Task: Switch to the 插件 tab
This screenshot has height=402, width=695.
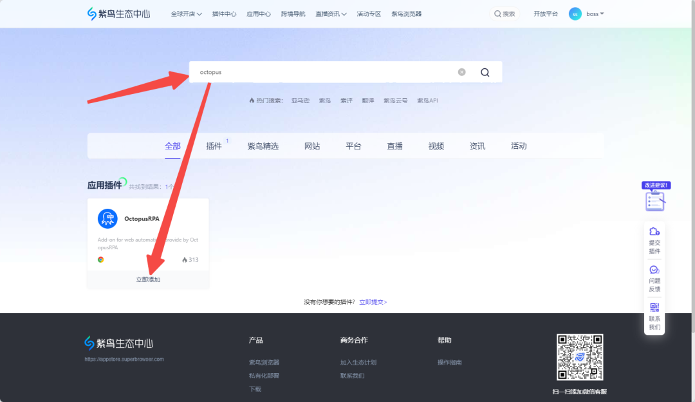Action: tap(213, 146)
